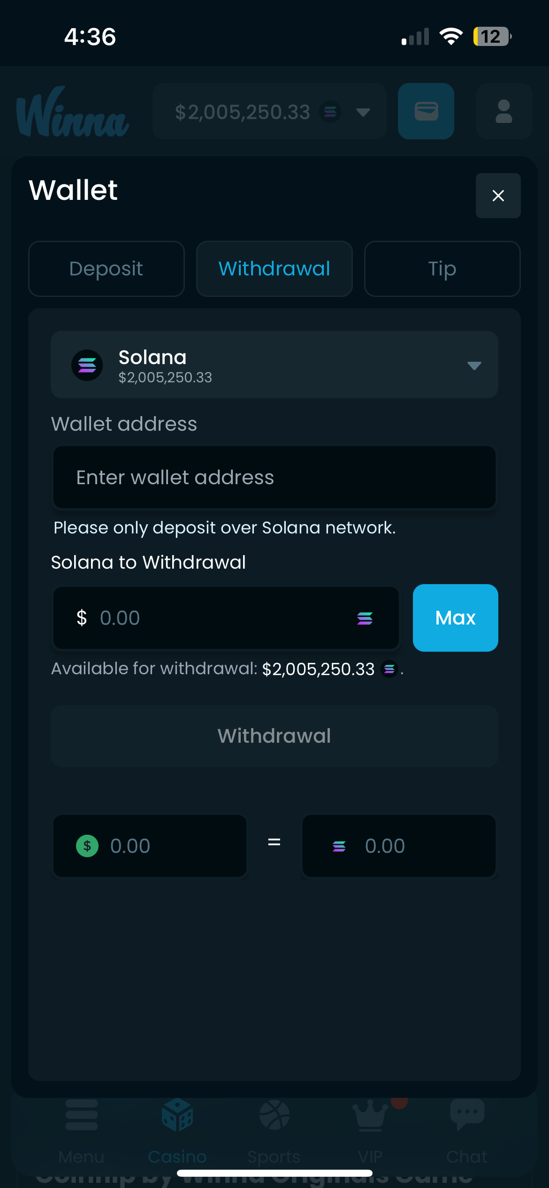The image size is (549, 1188).
Task: Tap the Casino dice icon
Action: pyautogui.click(x=177, y=1115)
